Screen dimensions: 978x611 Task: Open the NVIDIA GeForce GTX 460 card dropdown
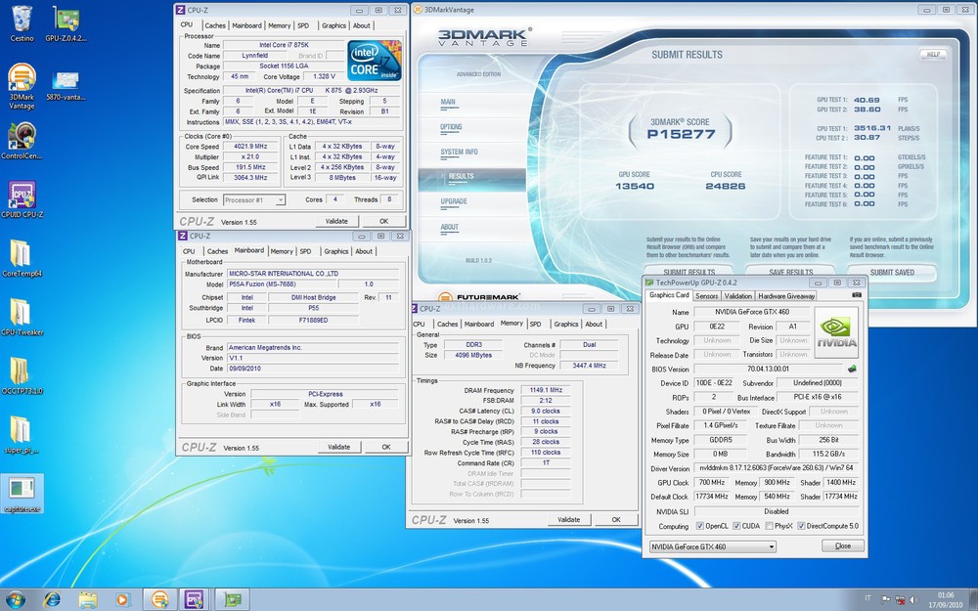point(713,546)
